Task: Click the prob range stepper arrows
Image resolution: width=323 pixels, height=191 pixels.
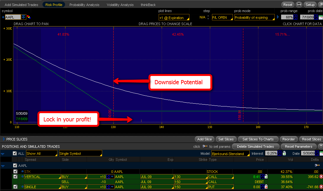Action: (296, 17)
